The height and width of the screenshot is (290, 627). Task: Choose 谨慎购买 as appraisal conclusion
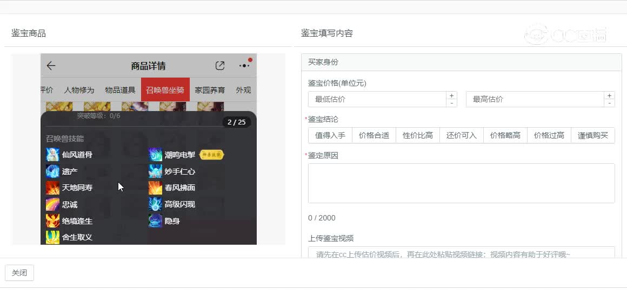pyautogui.click(x=593, y=135)
